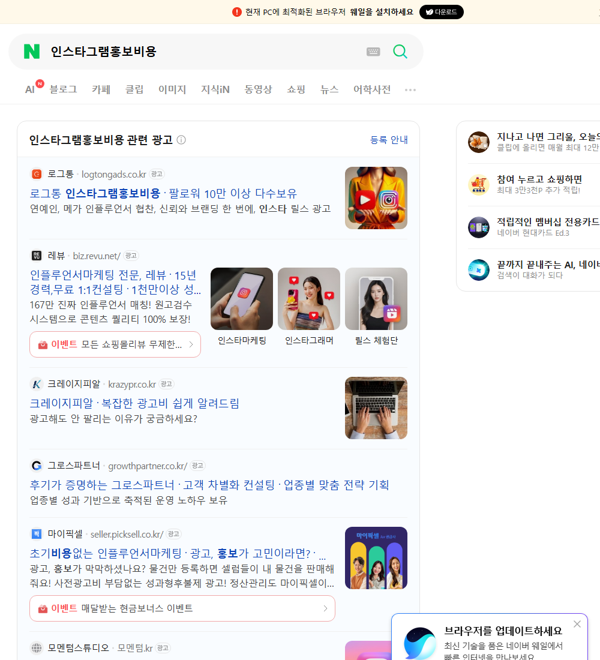Open the 인스타그래머 thumbnail

click(309, 299)
